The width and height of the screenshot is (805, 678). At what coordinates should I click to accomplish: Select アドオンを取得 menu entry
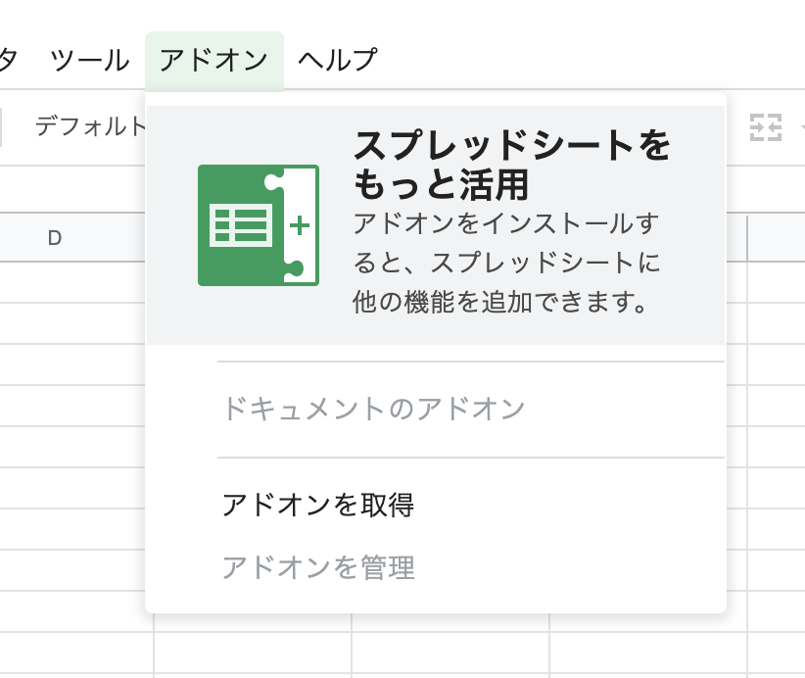point(435,505)
